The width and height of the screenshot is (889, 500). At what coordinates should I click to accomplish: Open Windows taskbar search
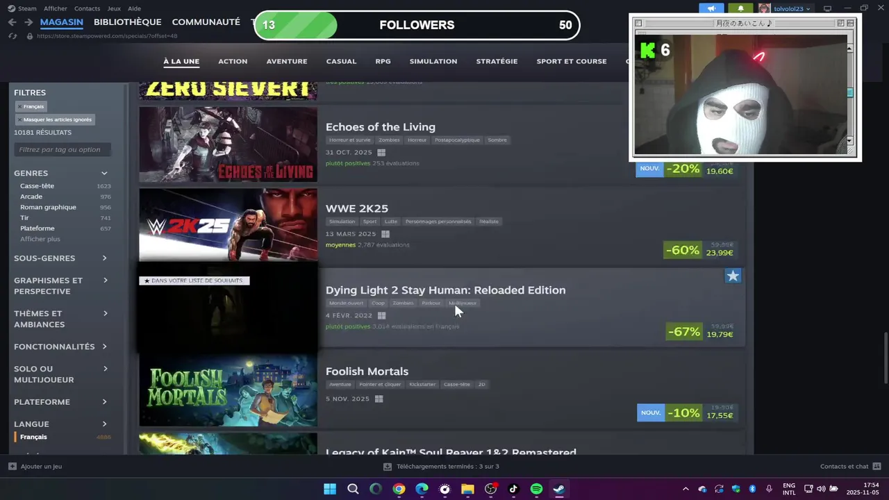[x=353, y=489]
